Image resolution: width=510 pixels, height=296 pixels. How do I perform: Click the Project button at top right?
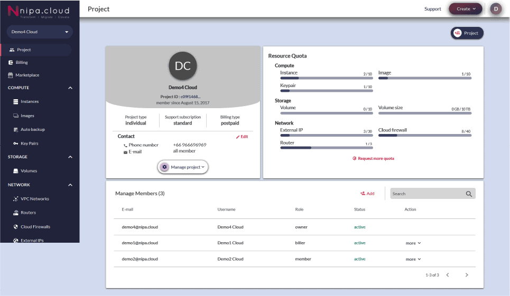(467, 33)
